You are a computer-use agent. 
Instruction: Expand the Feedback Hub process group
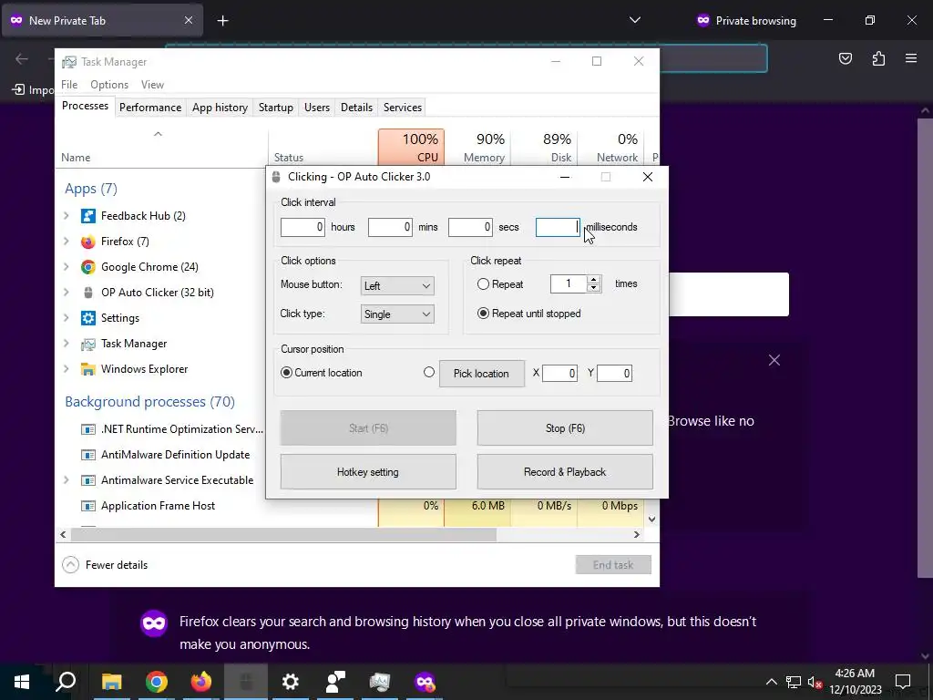tap(66, 216)
